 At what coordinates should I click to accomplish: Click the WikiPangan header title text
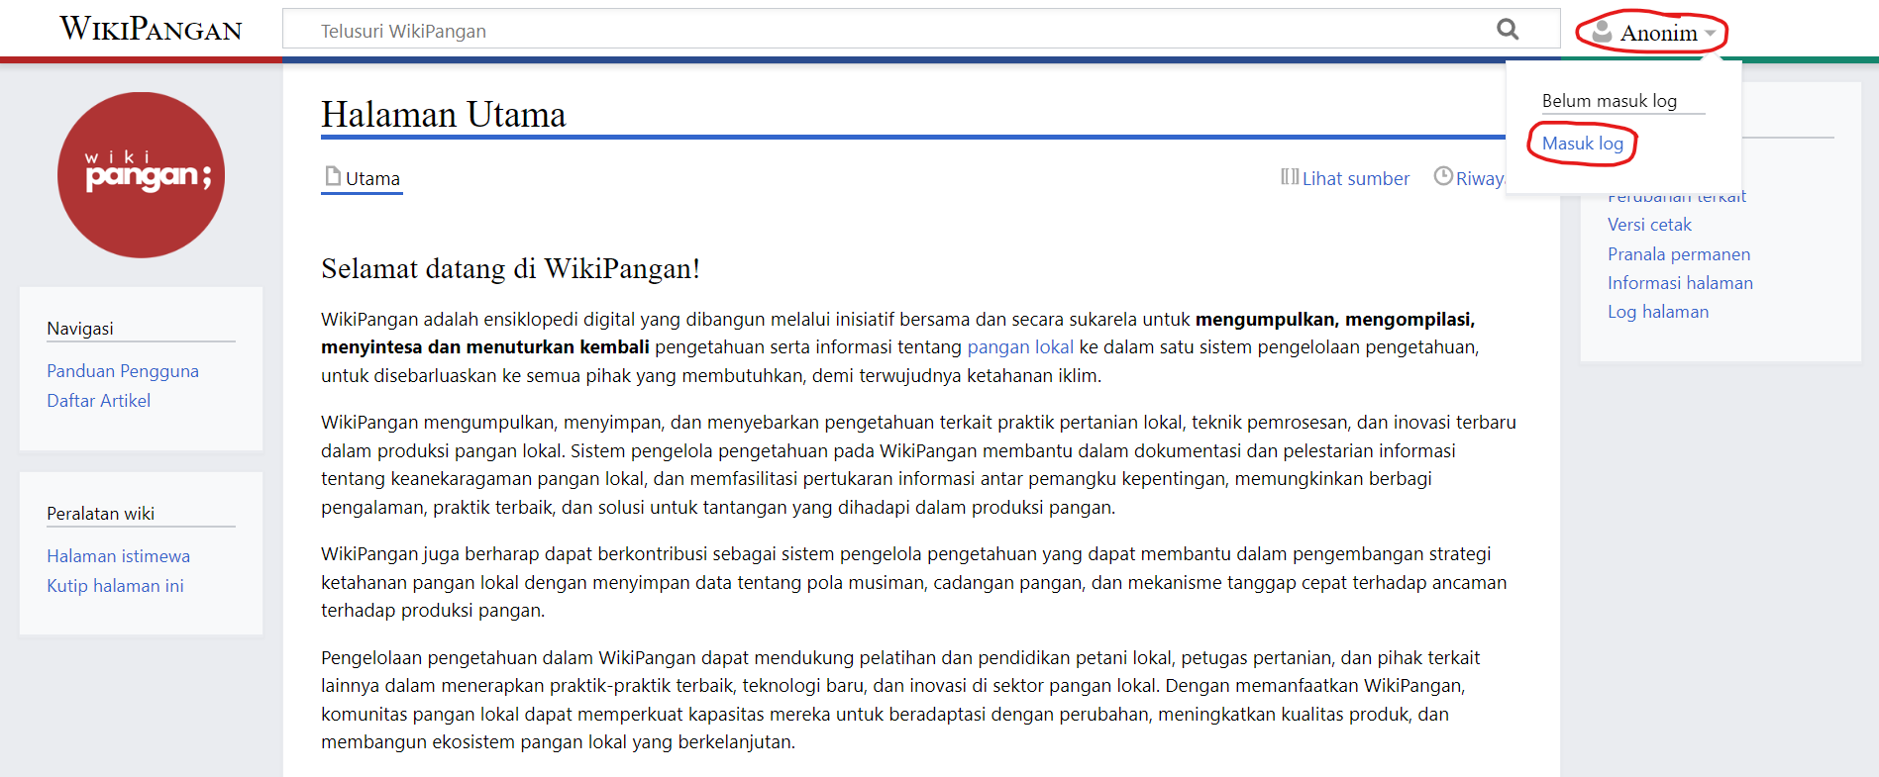click(x=151, y=29)
